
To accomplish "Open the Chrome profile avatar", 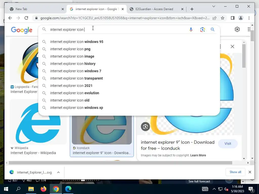I will (241, 18).
